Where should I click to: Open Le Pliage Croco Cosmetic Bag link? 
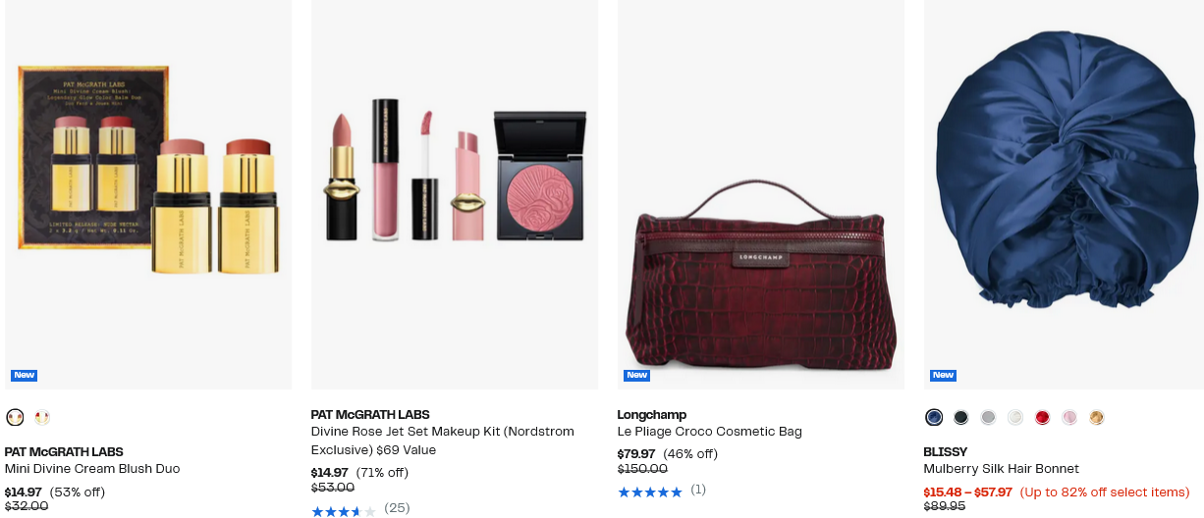point(710,432)
